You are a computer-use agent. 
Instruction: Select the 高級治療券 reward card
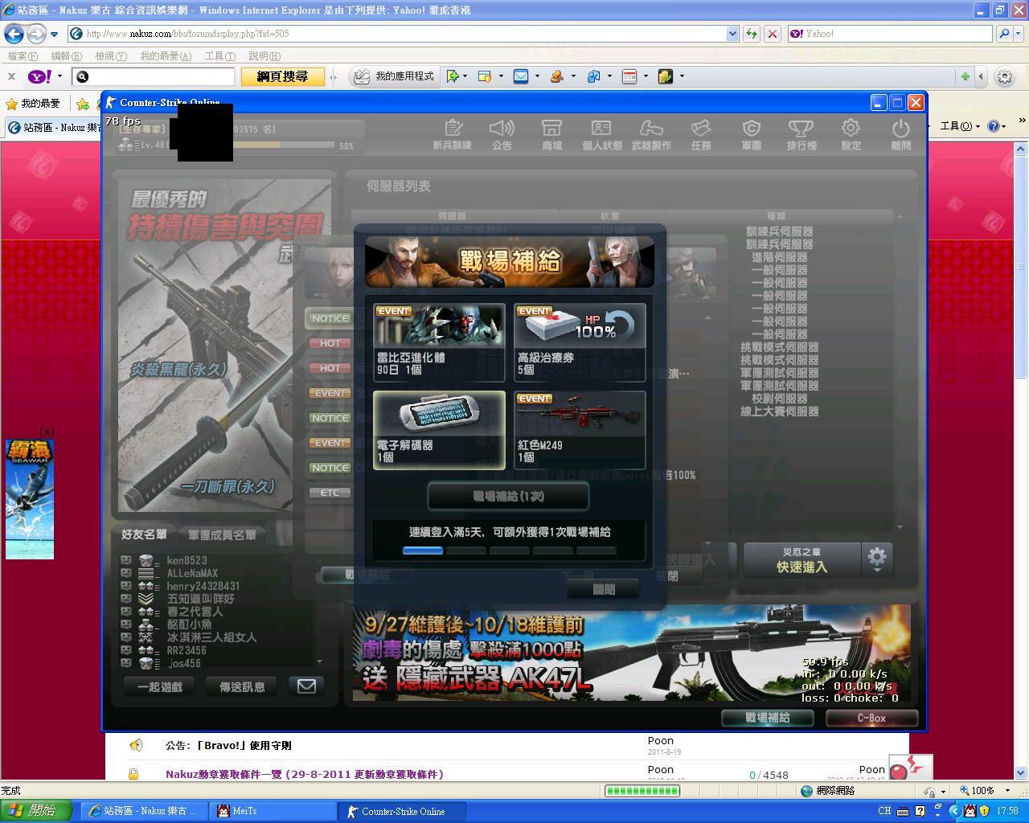pyautogui.click(x=580, y=342)
